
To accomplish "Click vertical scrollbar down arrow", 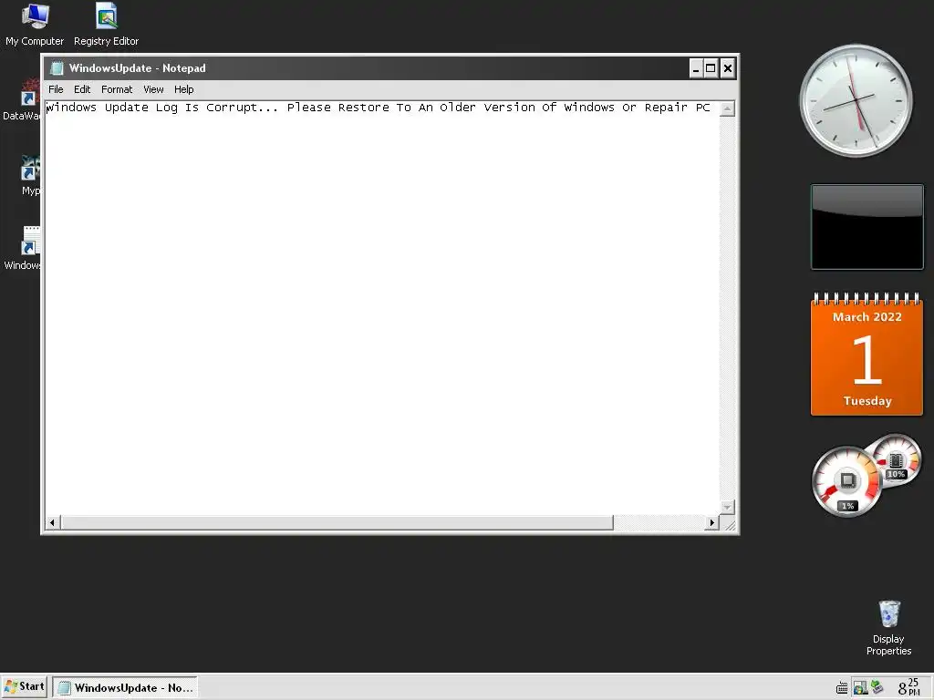I will (x=727, y=507).
